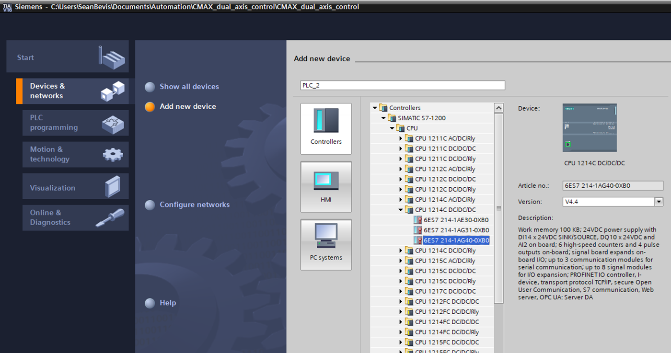
Task: Select the highlighted 6ES7 214-1AG40-0XB0 entry
Action: pyautogui.click(x=456, y=240)
